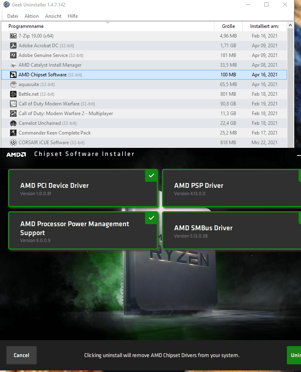Click the aquasuite program icon
Image resolution: width=301 pixels, height=372 pixels.
tap(13, 84)
